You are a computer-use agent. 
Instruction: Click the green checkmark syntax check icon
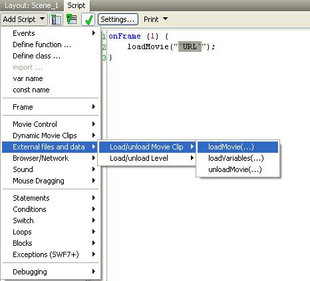tap(88, 19)
